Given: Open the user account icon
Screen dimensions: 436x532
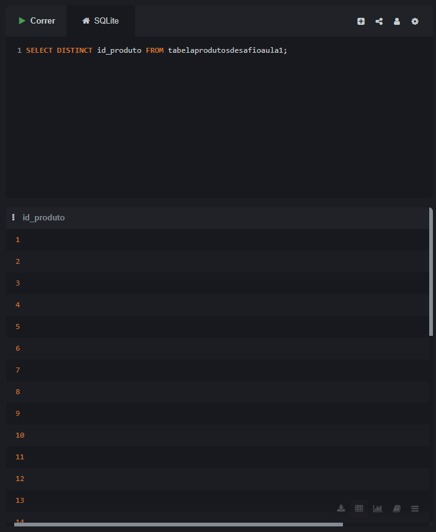Looking at the screenshot, I should click(x=397, y=21).
